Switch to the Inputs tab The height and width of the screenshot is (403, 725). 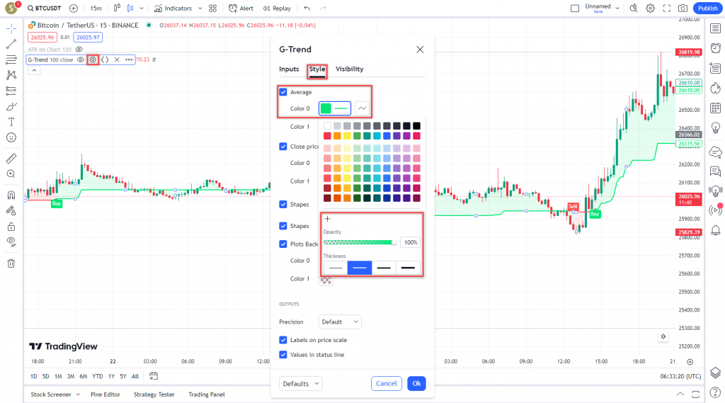(289, 69)
